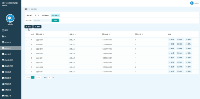The image size is (200, 99).
Task: Click the breadcrumb separator icon
Action: pyautogui.click(x=29, y=9)
